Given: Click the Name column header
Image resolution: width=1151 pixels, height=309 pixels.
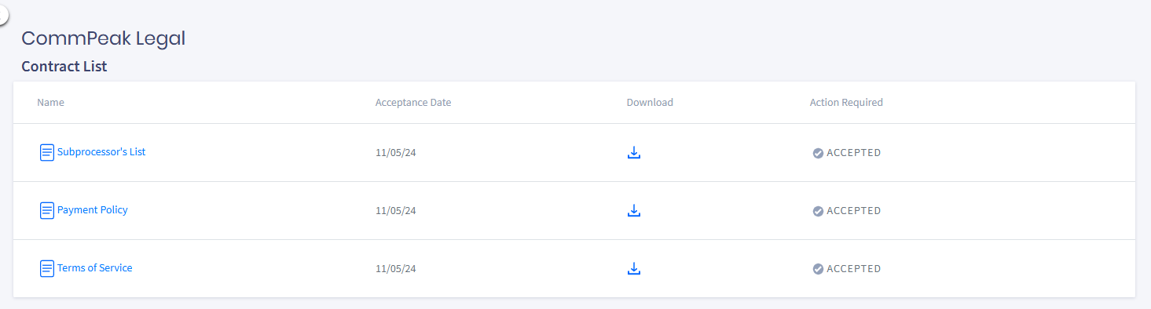Looking at the screenshot, I should tap(50, 103).
